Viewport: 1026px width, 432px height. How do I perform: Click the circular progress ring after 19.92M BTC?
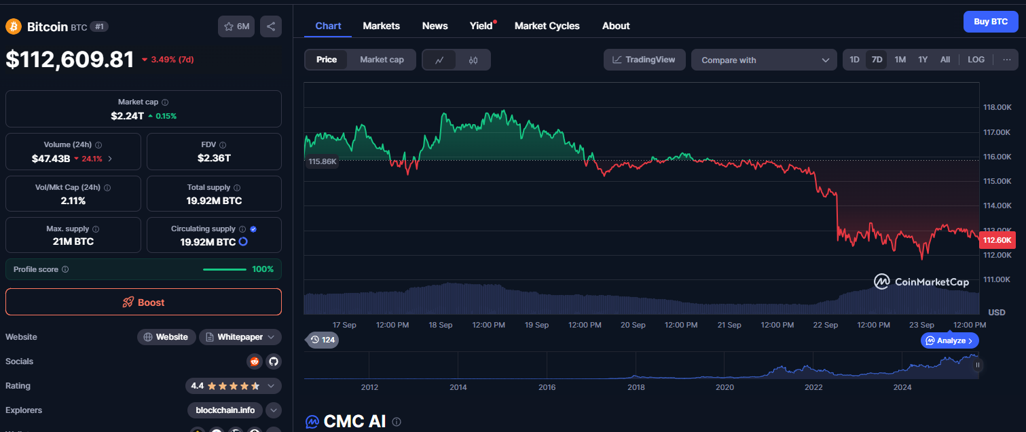pos(243,241)
